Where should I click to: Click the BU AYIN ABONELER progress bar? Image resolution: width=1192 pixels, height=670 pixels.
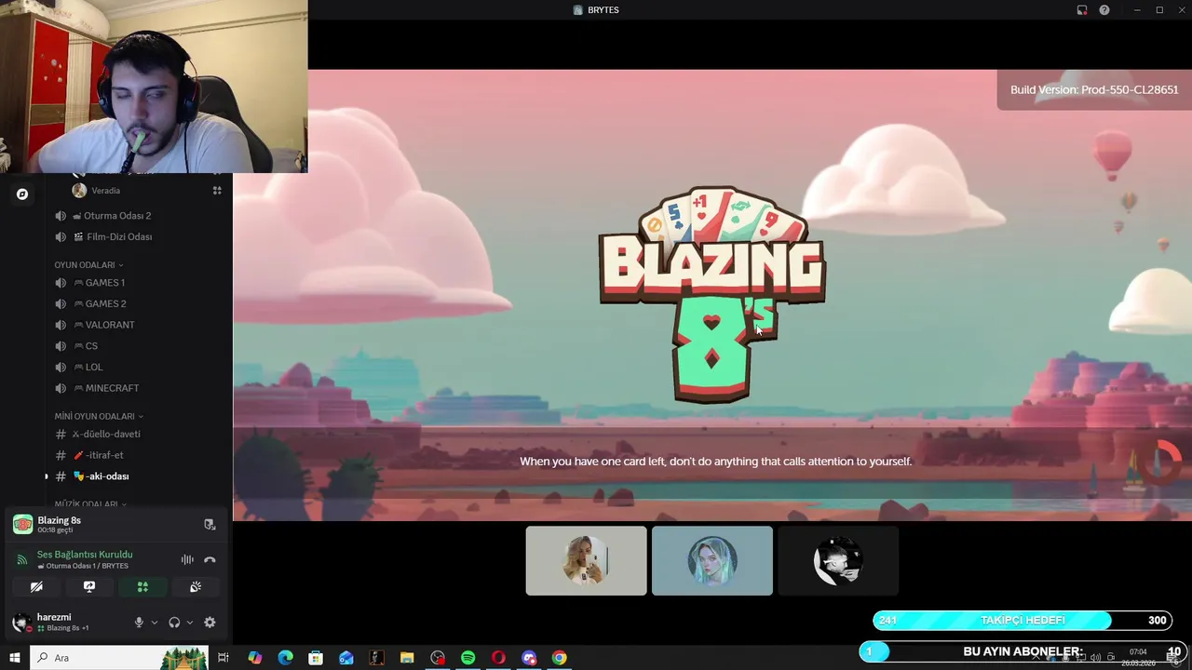1023,651
